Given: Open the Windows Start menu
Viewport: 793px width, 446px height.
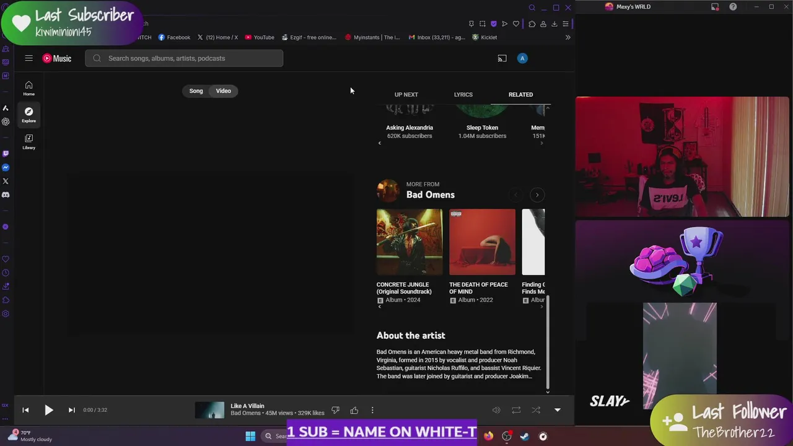Looking at the screenshot, I should 250,436.
